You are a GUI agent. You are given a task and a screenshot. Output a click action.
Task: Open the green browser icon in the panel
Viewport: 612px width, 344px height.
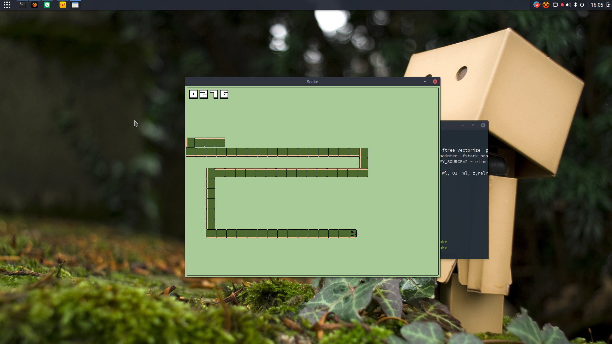(x=47, y=5)
